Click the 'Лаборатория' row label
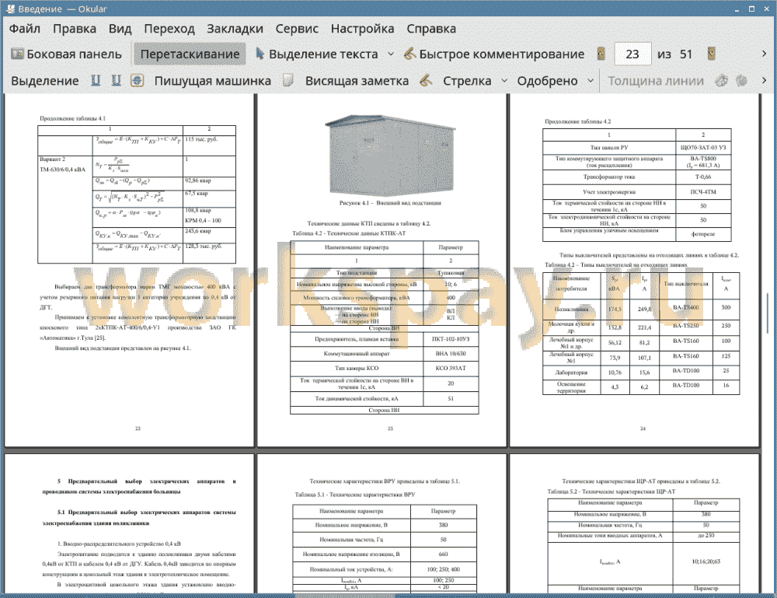The height and width of the screenshot is (598, 777). [571, 372]
